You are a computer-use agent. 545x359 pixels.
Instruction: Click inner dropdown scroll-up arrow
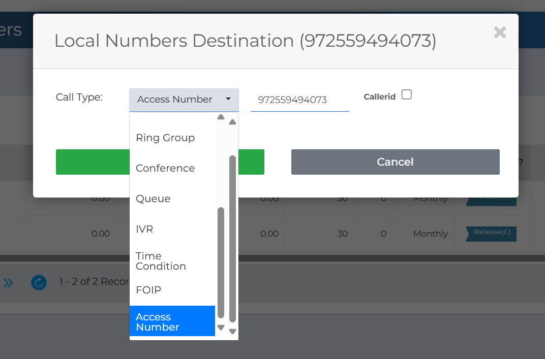tap(221, 117)
